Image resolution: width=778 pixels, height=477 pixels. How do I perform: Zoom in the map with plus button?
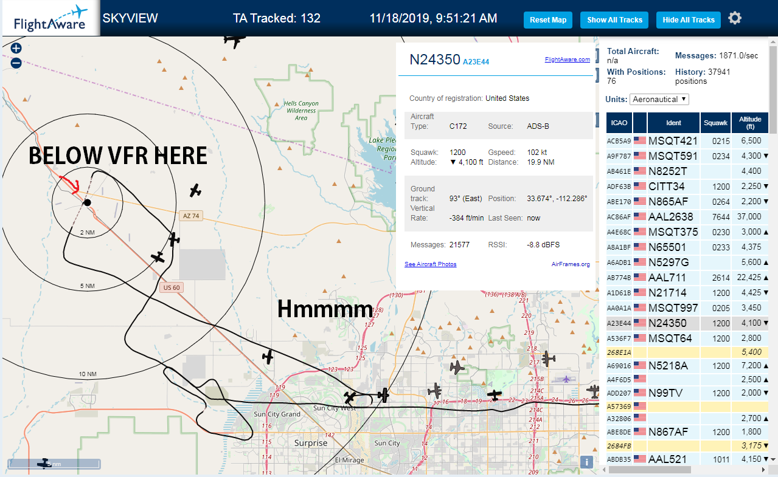[16, 49]
